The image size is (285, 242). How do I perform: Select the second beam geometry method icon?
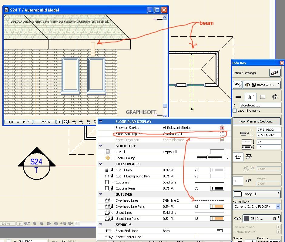(x=251, y=97)
